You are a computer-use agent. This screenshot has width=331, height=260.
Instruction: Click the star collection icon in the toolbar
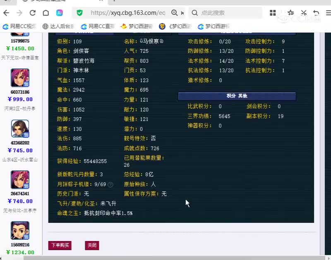click(291, 13)
